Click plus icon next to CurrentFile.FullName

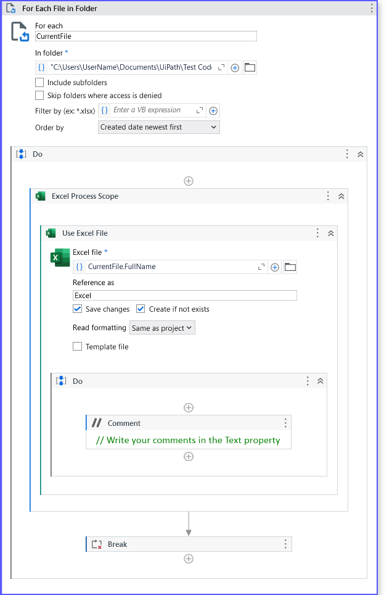click(275, 267)
